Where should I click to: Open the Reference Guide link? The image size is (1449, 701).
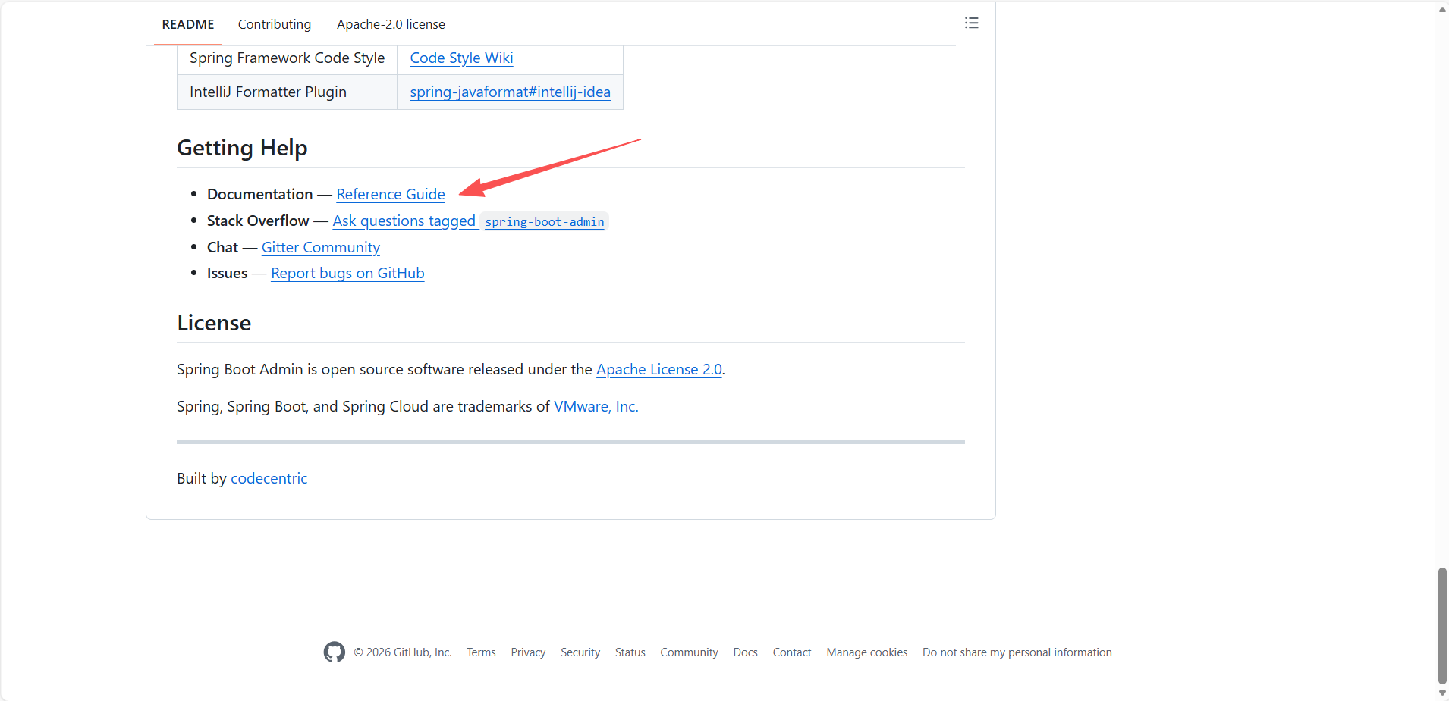(x=391, y=194)
